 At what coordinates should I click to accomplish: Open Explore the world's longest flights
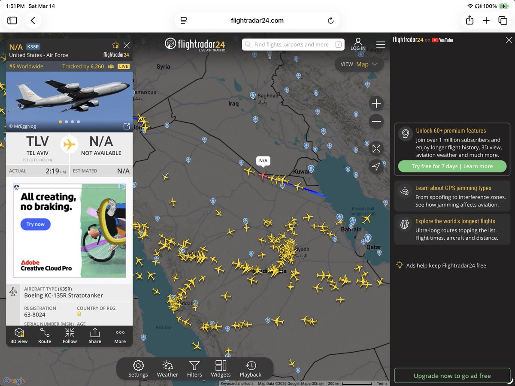pyautogui.click(x=452, y=229)
